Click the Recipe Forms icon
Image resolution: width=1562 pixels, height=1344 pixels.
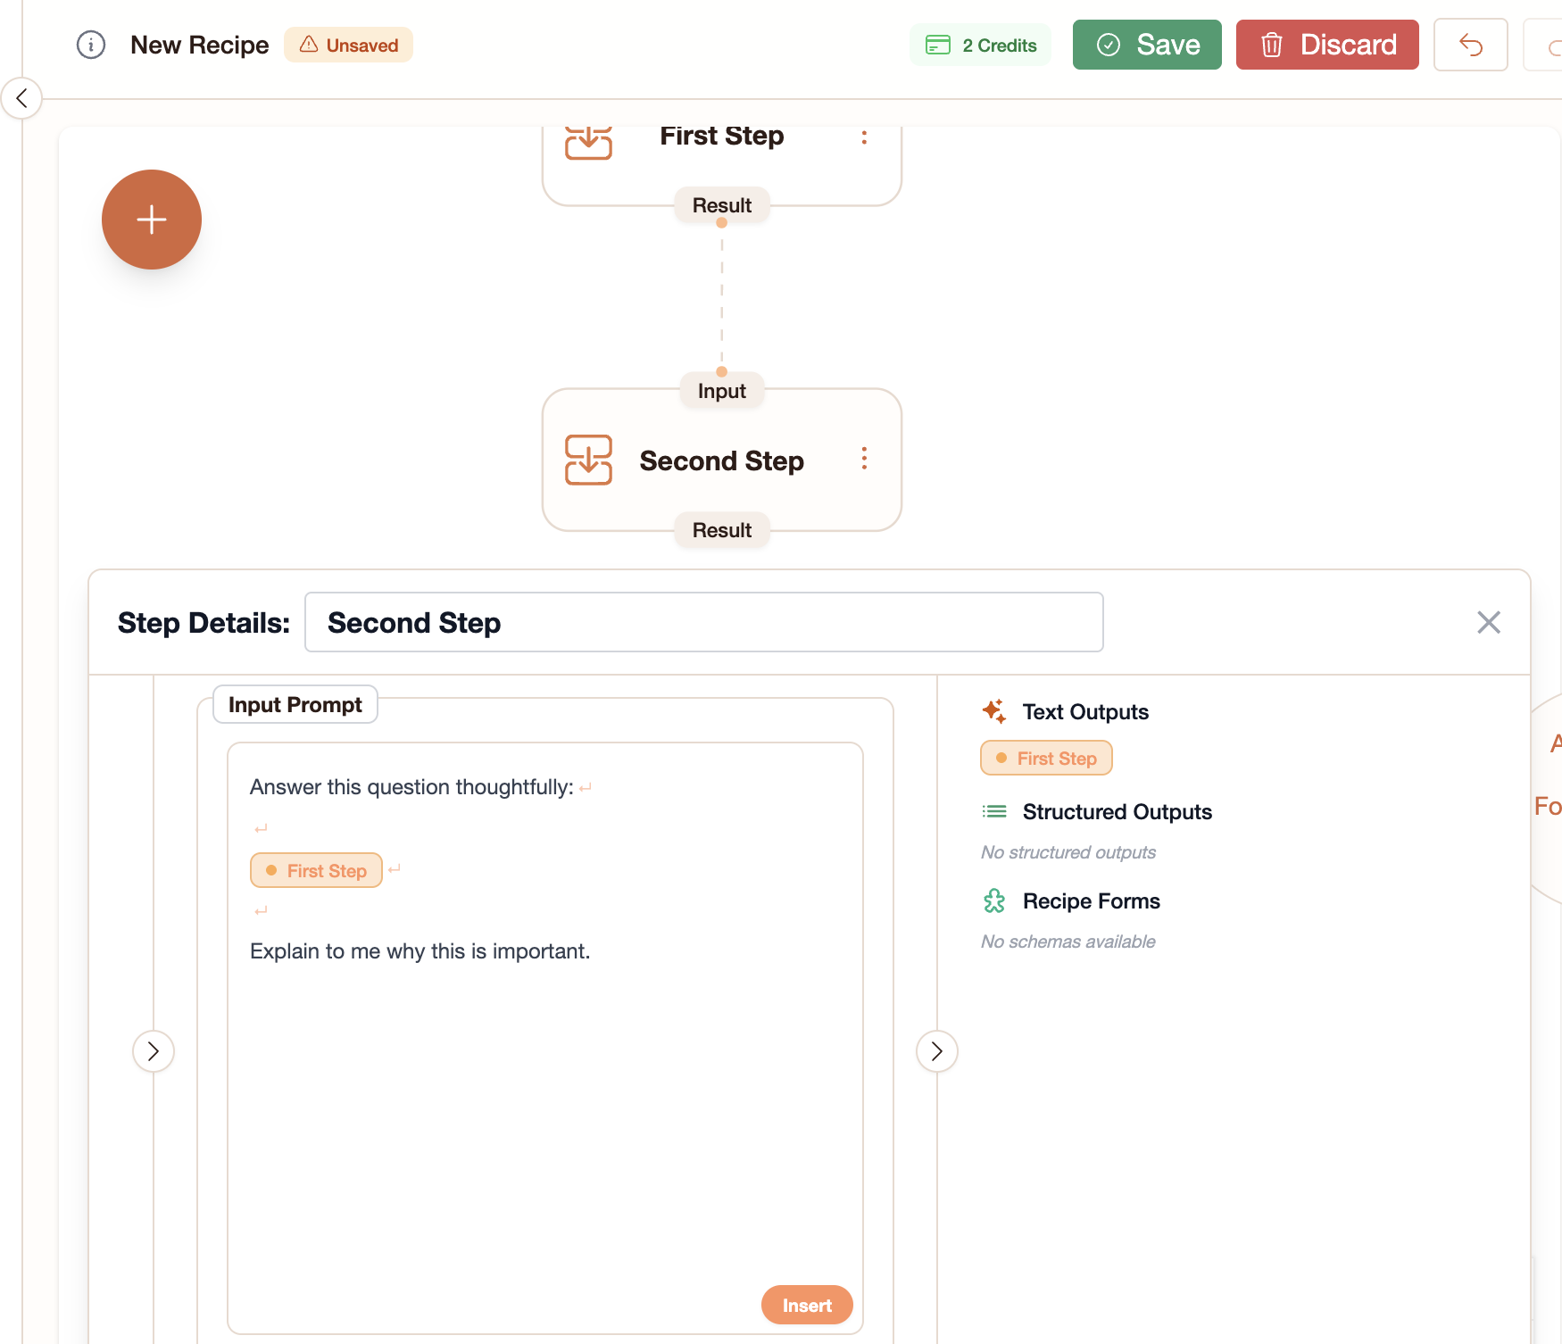993,901
